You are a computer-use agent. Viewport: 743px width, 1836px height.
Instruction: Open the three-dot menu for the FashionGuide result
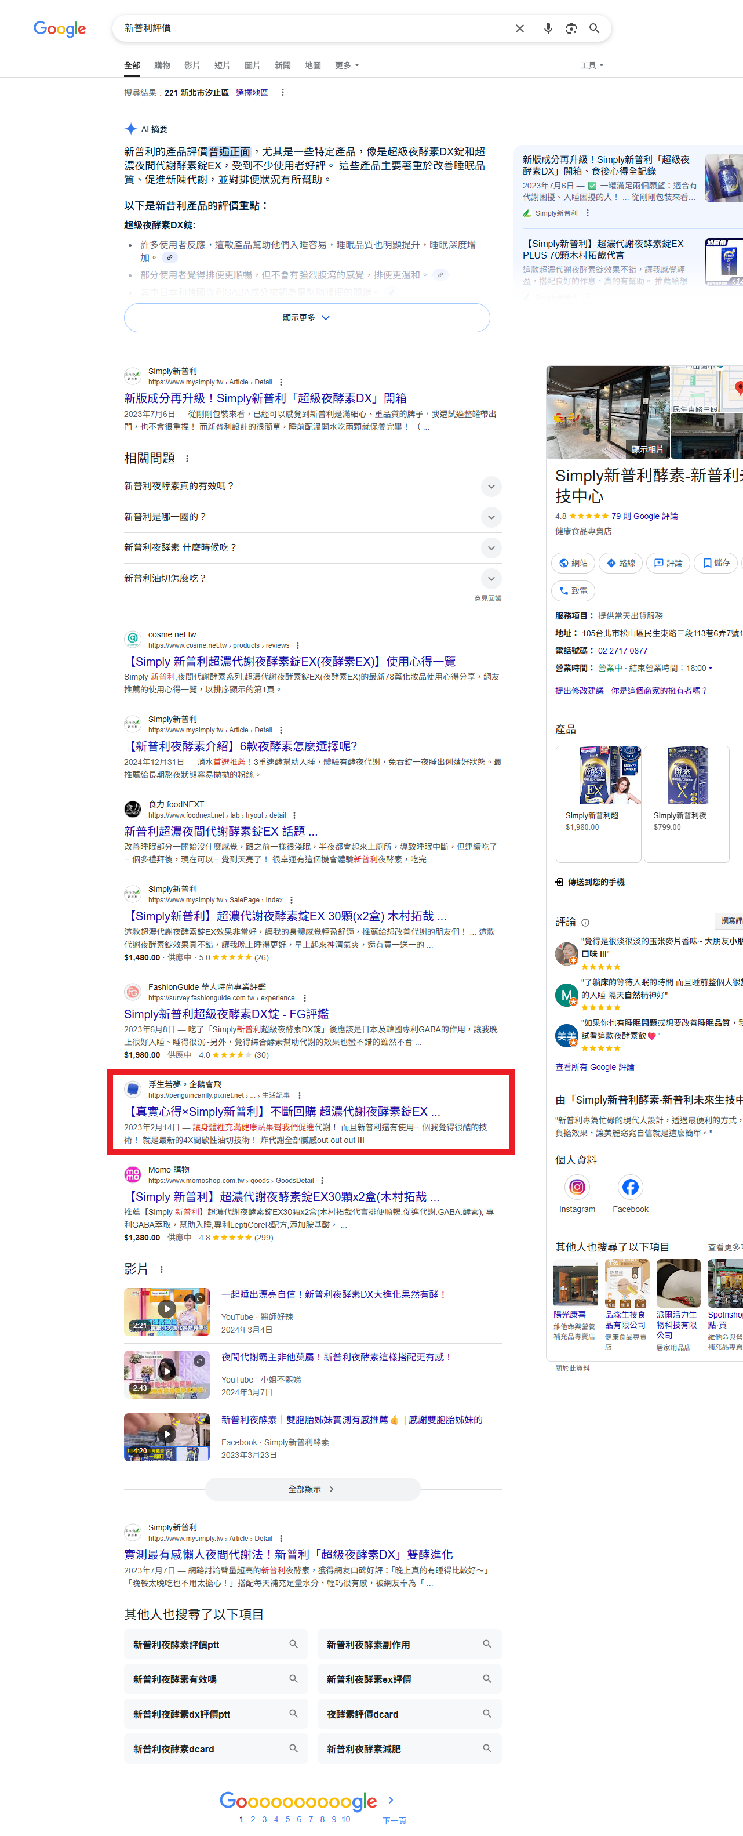(305, 998)
